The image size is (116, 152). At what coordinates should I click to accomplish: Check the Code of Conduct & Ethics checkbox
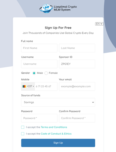[x=23, y=134]
